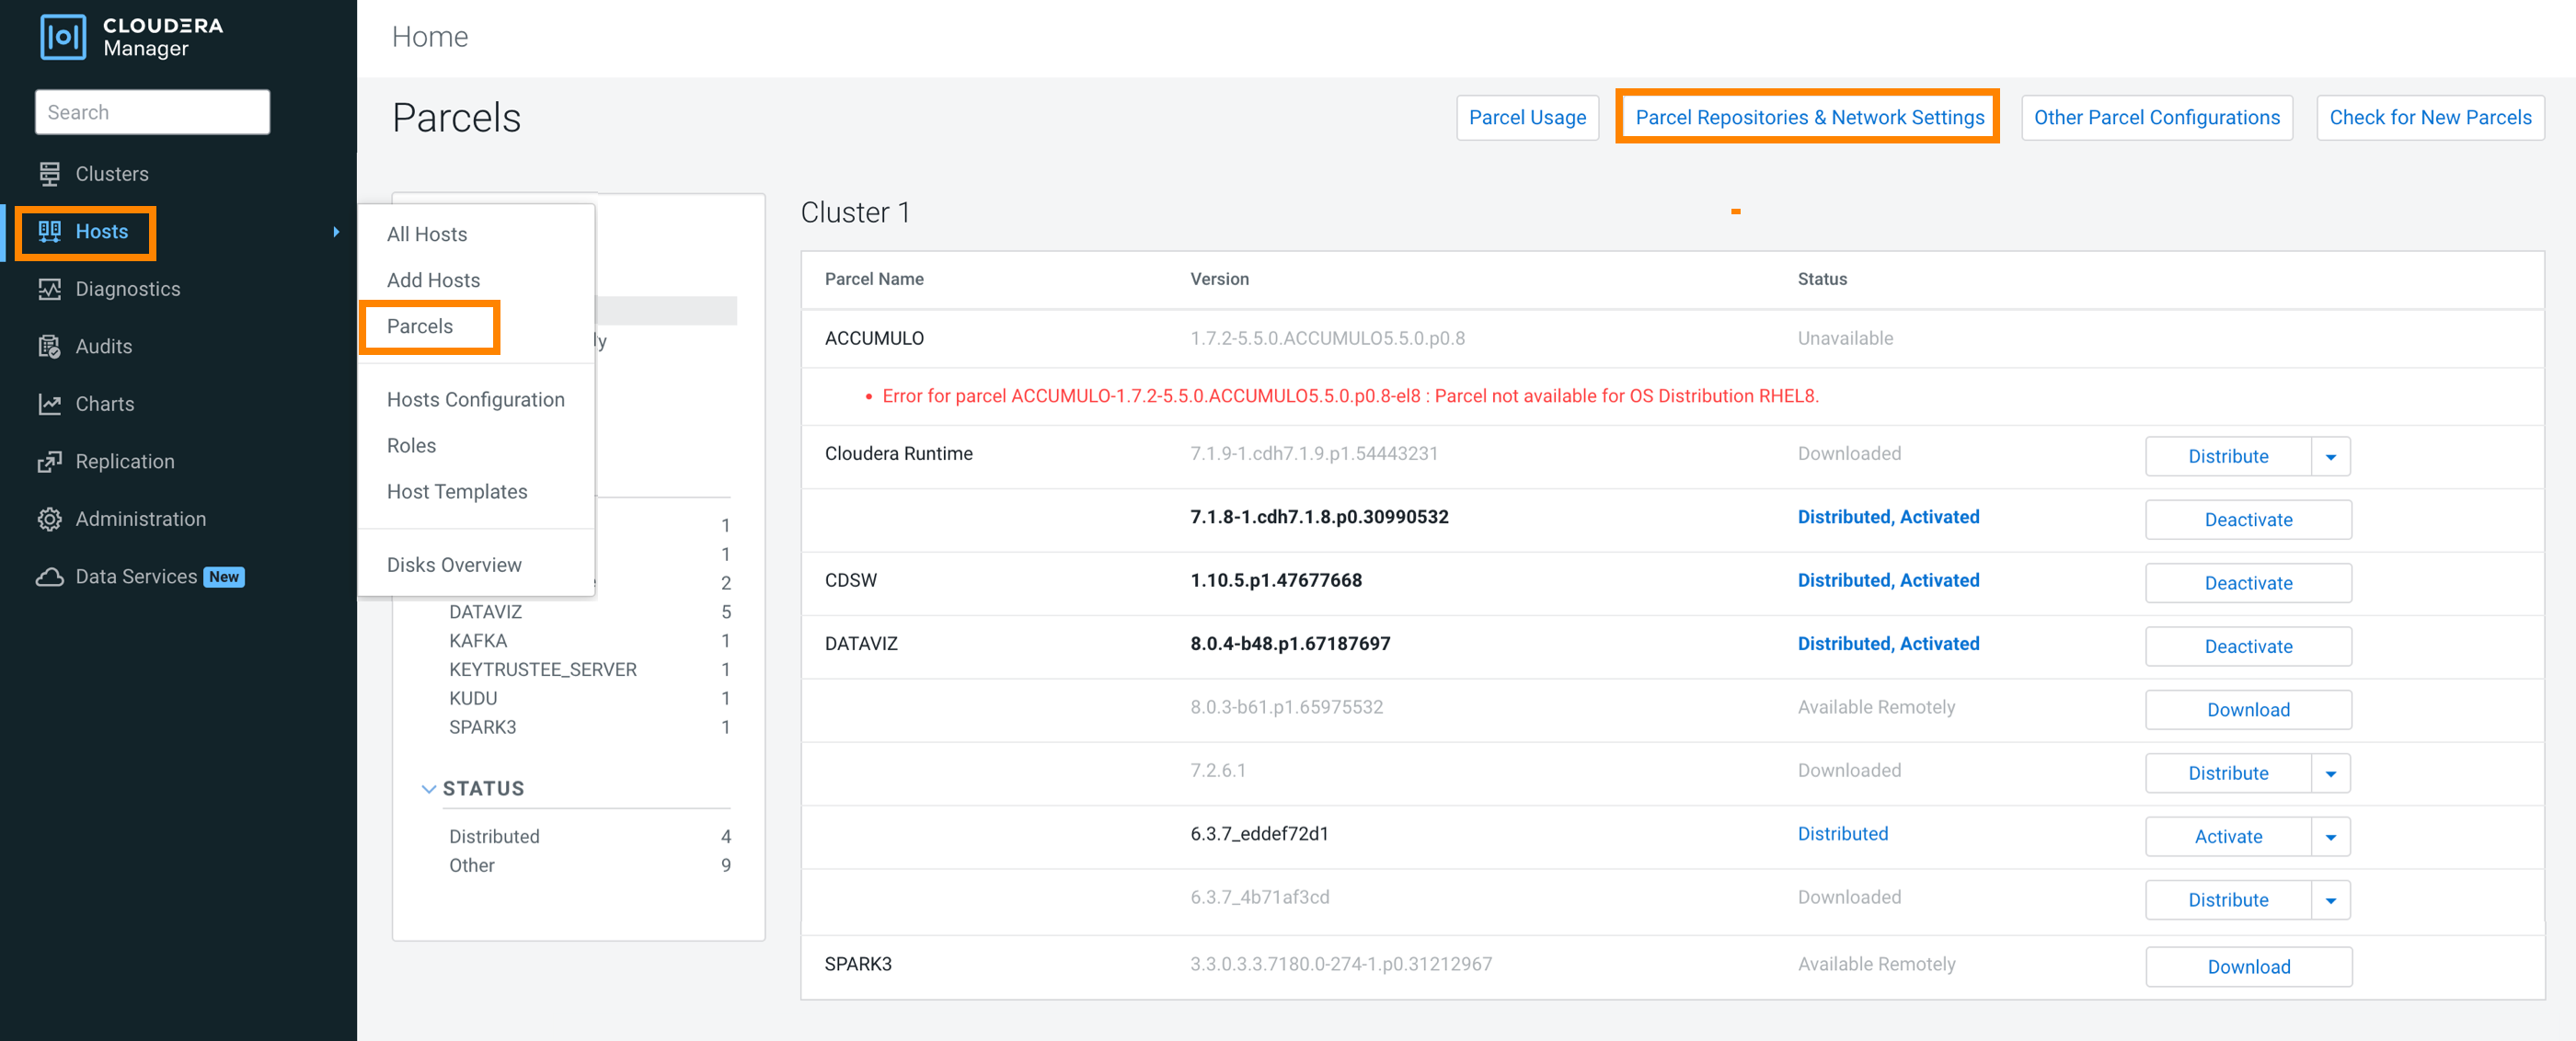2576x1041 pixels.
Task: Deactivate Cloudera Runtime 7.1.8-1.cdh7.1.8 parcel
Action: click(2248, 520)
